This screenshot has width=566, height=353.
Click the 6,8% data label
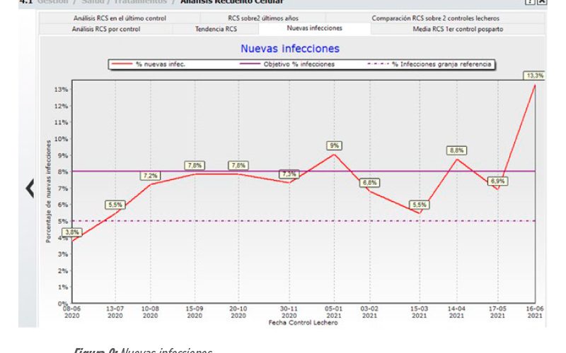click(x=369, y=183)
